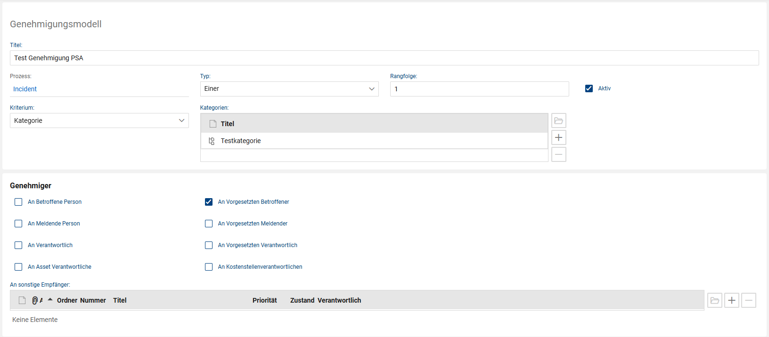
Task: Click the Rangfolge input field
Action: point(479,89)
